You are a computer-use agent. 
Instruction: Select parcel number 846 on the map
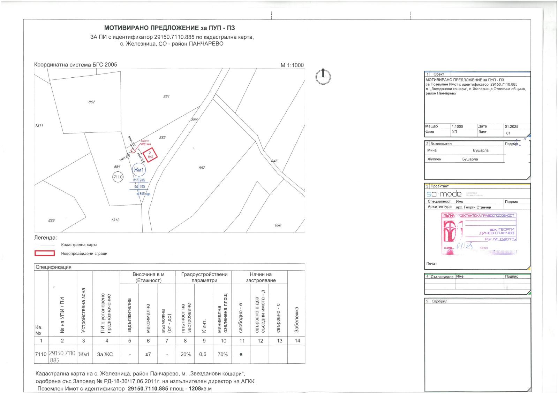point(274,161)
